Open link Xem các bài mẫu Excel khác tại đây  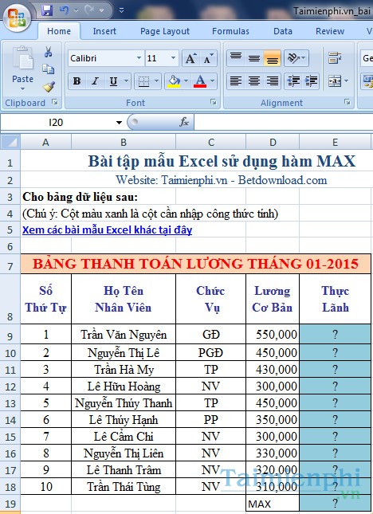(x=107, y=230)
